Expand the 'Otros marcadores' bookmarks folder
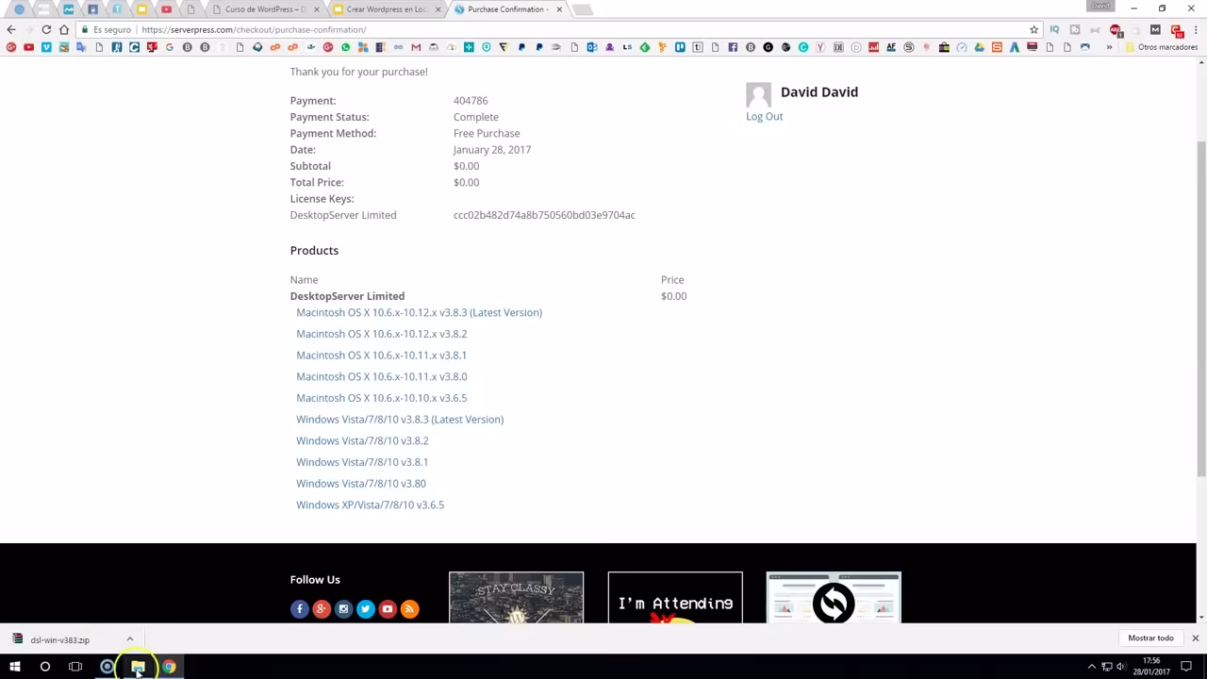Screen dimensions: 1207x679 pyautogui.click(x=1162, y=47)
